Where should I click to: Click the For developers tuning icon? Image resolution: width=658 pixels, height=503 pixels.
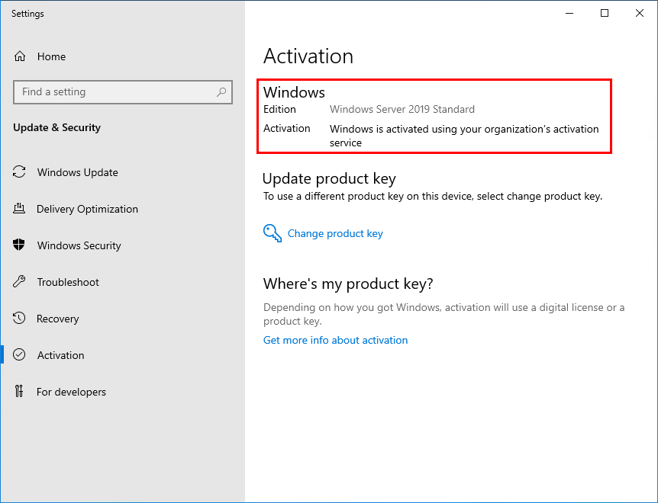coord(18,392)
